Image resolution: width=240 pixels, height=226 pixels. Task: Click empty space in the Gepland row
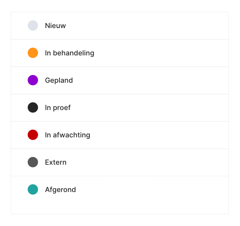click(x=155, y=81)
